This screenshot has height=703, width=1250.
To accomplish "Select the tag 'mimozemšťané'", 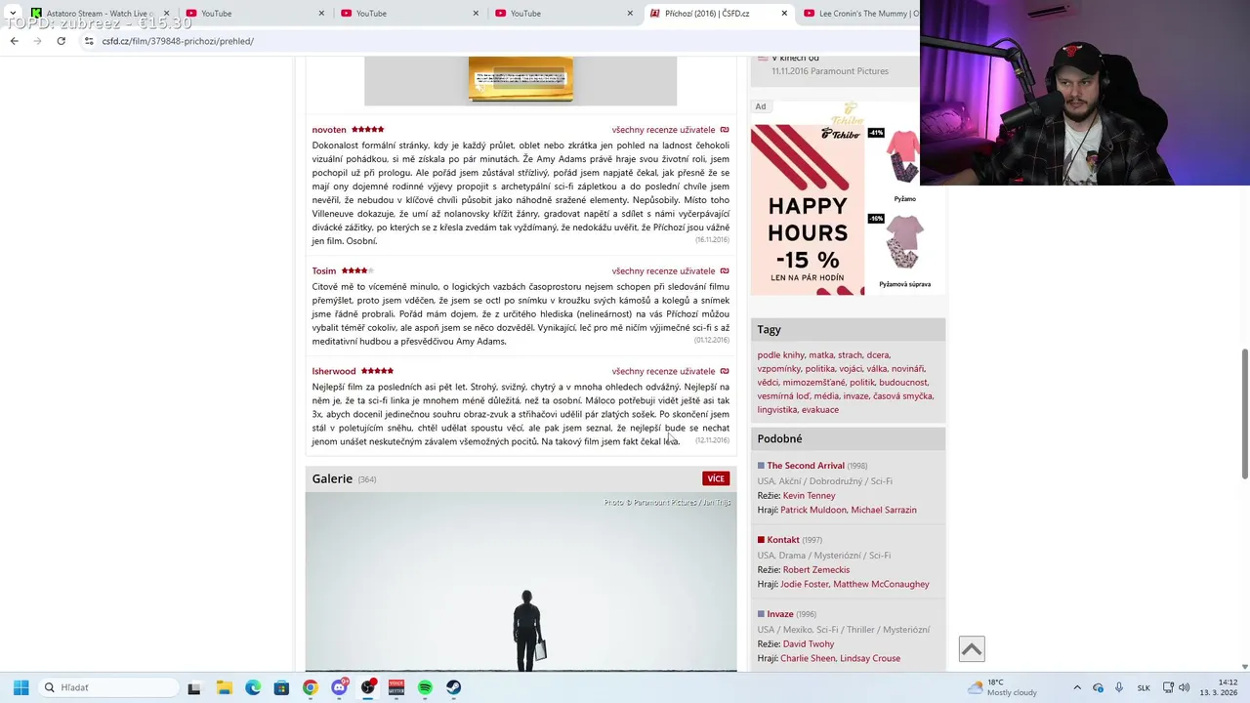I will [x=812, y=383].
